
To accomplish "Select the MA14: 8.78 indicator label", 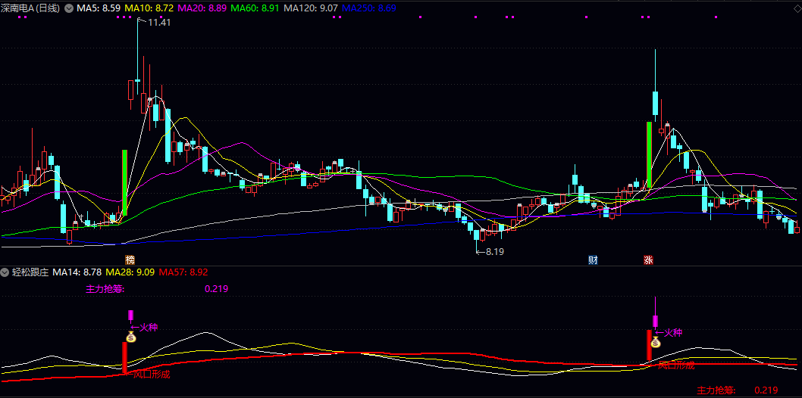I will (77, 272).
